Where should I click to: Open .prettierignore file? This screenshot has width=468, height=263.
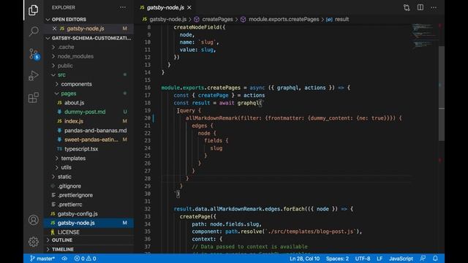(88, 195)
